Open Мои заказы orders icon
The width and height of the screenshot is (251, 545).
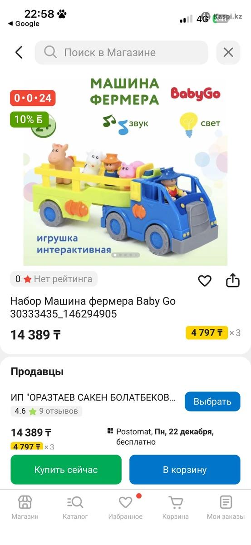click(226, 507)
